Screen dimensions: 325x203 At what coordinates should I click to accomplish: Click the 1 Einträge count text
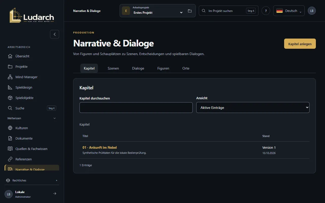coord(86,165)
